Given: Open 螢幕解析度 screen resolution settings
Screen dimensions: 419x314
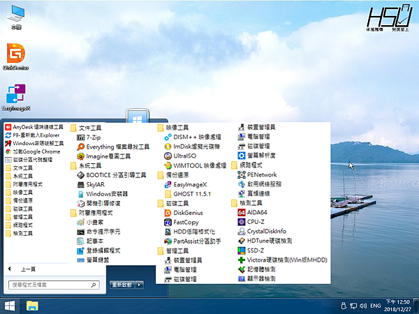Looking at the screenshot, I should coord(256,156).
